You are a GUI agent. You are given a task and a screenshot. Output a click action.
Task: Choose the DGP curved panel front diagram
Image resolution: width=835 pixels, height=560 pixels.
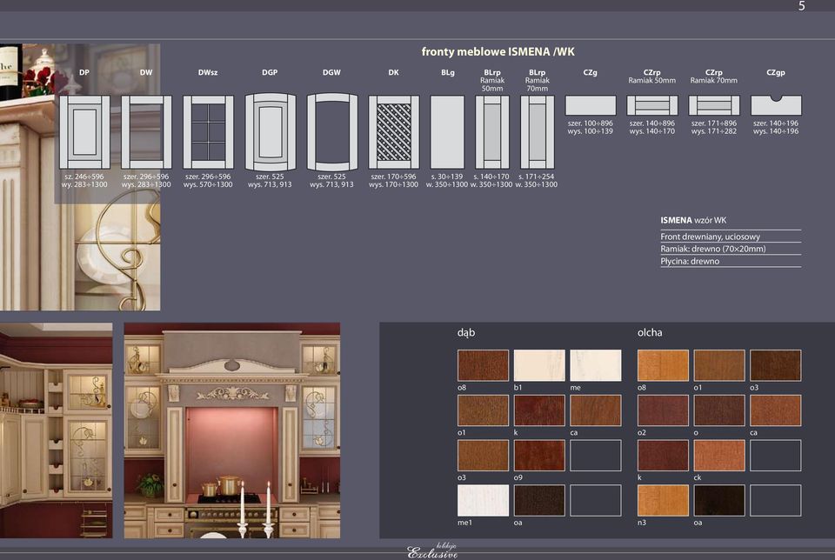[x=270, y=132]
